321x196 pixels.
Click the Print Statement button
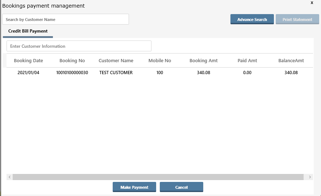point(297,20)
